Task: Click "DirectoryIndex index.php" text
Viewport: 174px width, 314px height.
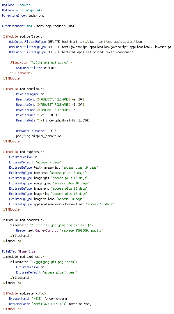Action: point(23,15)
